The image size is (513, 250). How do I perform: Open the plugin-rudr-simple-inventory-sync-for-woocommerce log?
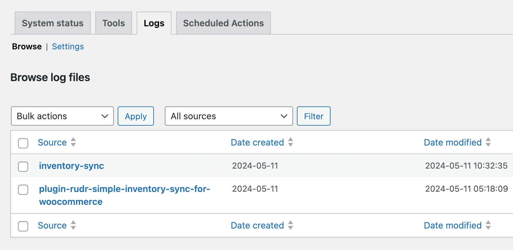click(124, 195)
